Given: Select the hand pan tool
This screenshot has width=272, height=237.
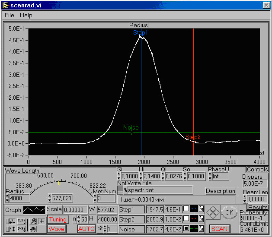Looking at the screenshot, I should point(34,229).
